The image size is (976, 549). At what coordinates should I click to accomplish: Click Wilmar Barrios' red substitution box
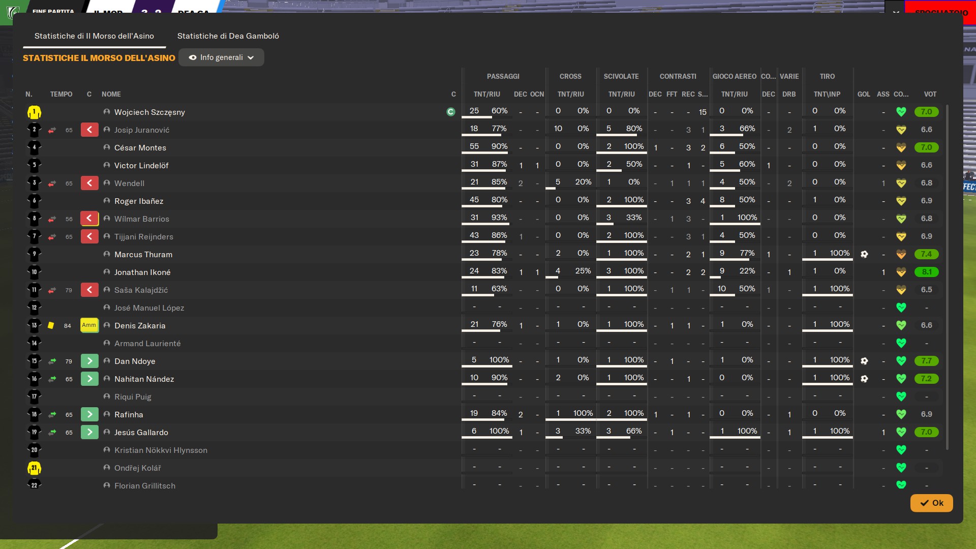(89, 219)
